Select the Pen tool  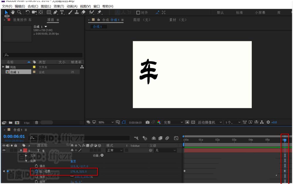55,12
